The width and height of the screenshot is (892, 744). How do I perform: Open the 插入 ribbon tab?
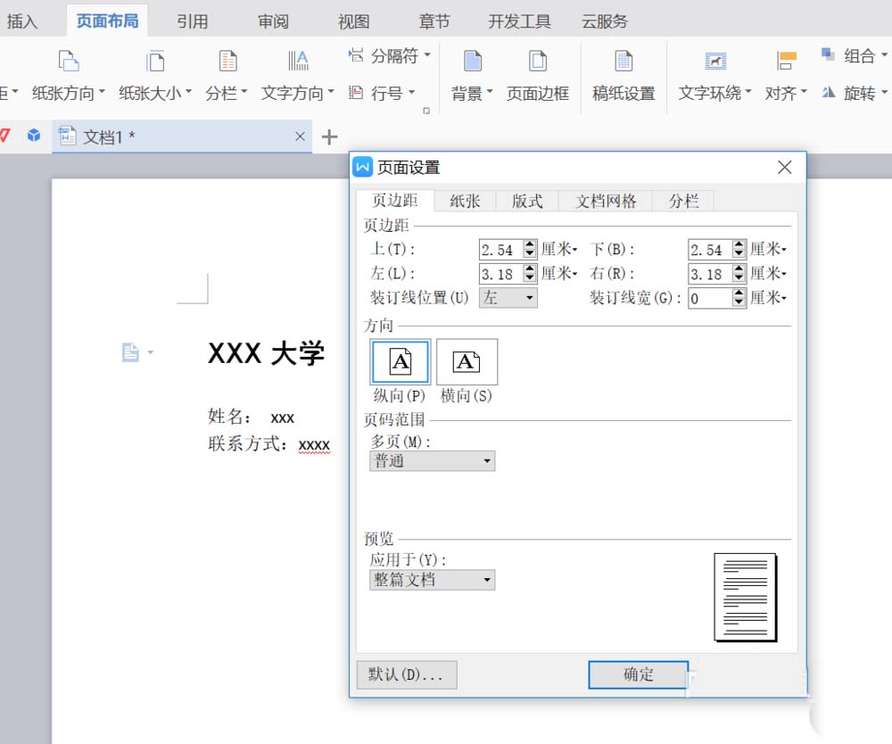tap(22, 21)
